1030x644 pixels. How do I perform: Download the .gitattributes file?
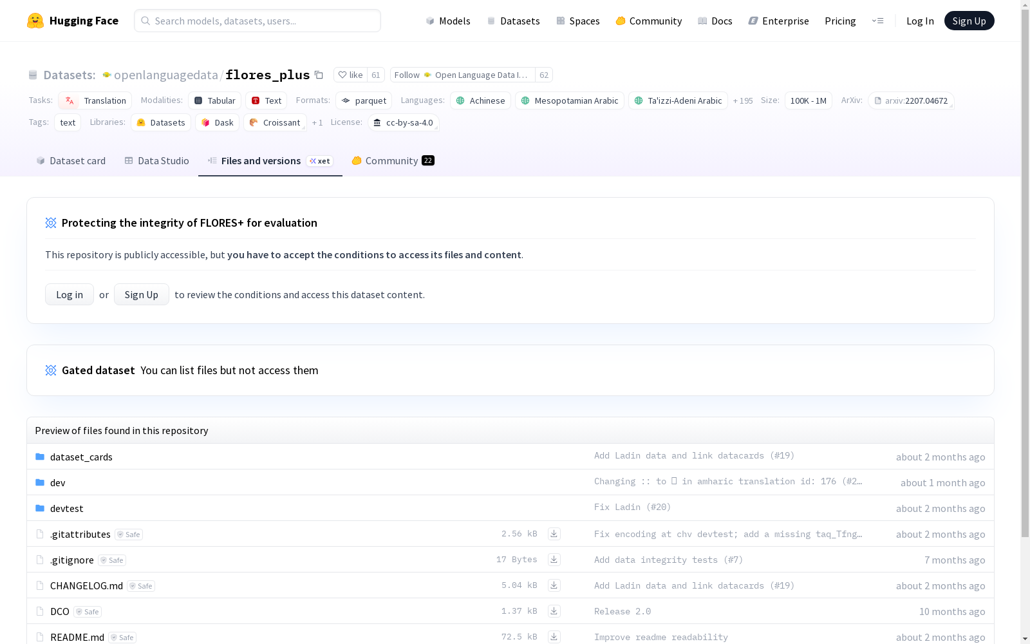(x=554, y=533)
